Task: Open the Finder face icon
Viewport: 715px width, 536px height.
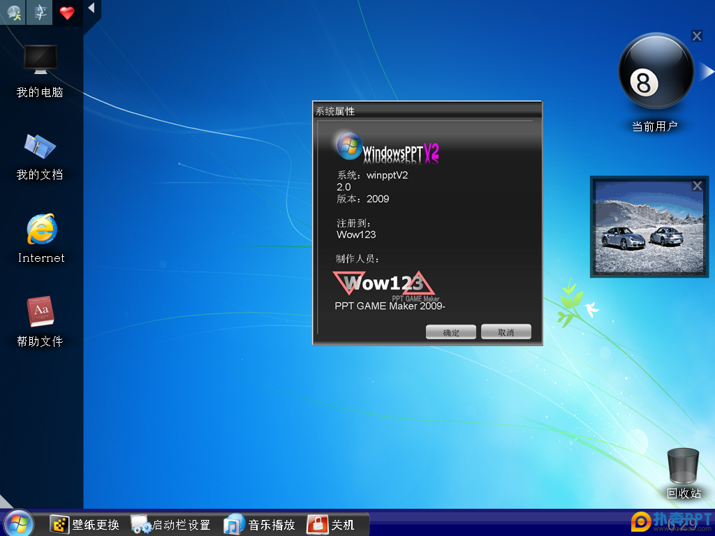Action: [40, 13]
